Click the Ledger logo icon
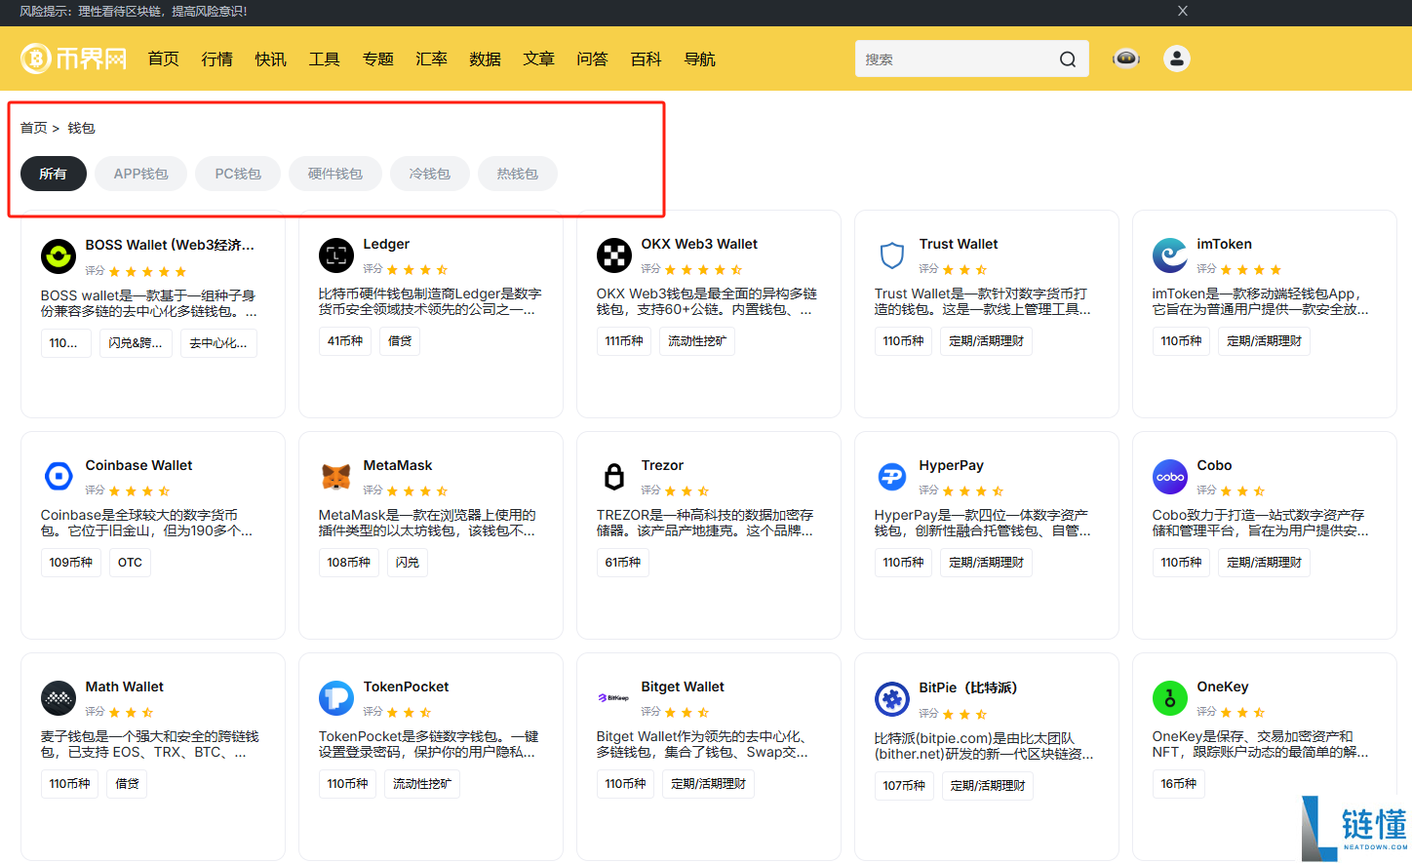Image resolution: width=1412 pixels, height=863 pixels. pyautogui.click(x=336, y=255)
